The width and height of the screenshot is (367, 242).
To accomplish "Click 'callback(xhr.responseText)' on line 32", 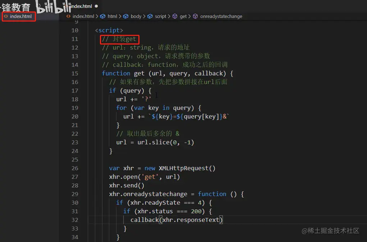I will [177, 220].
